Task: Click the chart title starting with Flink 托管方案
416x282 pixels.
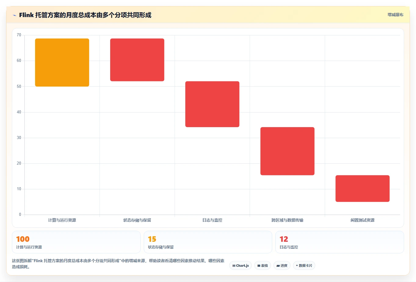Action: [85, 15]
